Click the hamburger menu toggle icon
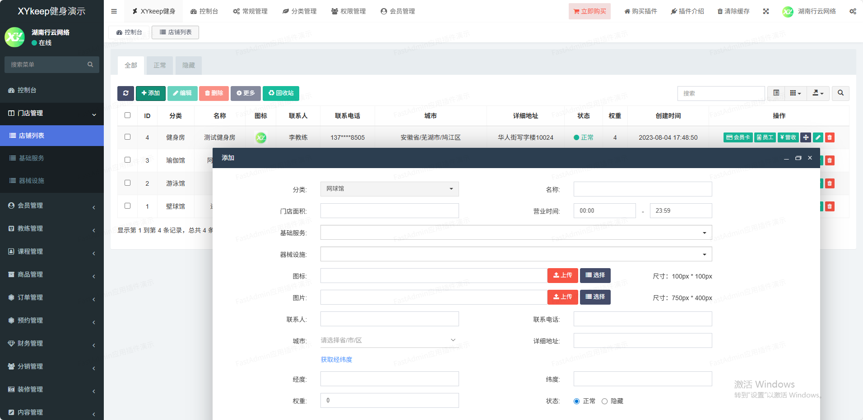This screenshot has width=863, height=420. (x=114, y=11)
